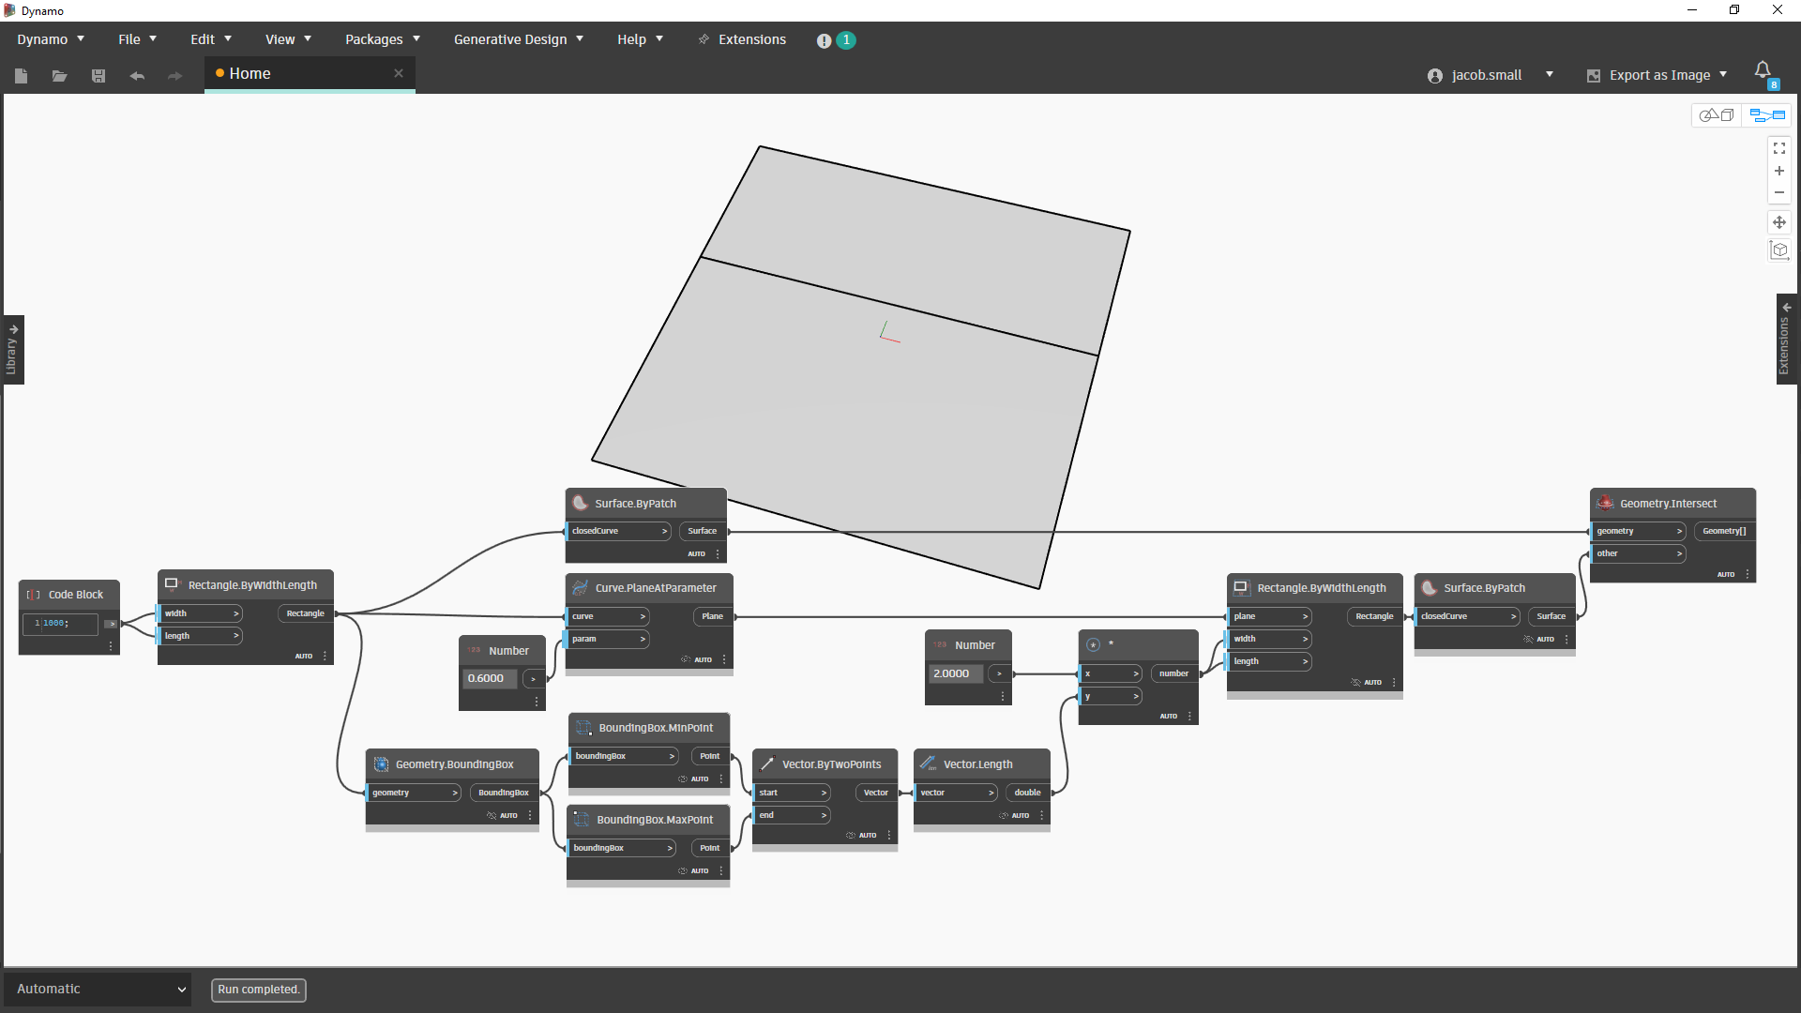
Task: Zoom out of the workspace
Action: (x=1778, y=193)
